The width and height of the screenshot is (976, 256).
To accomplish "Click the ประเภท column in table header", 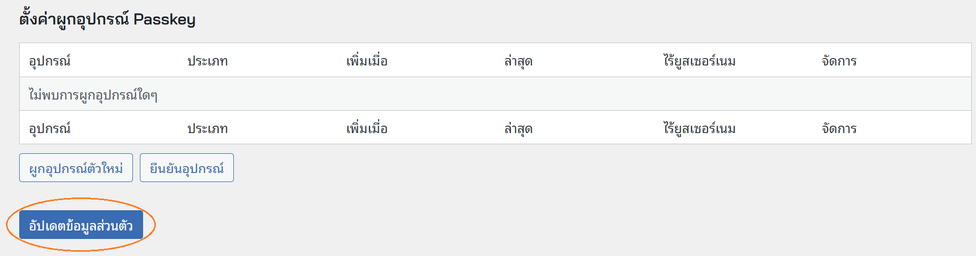I will 208,61.
